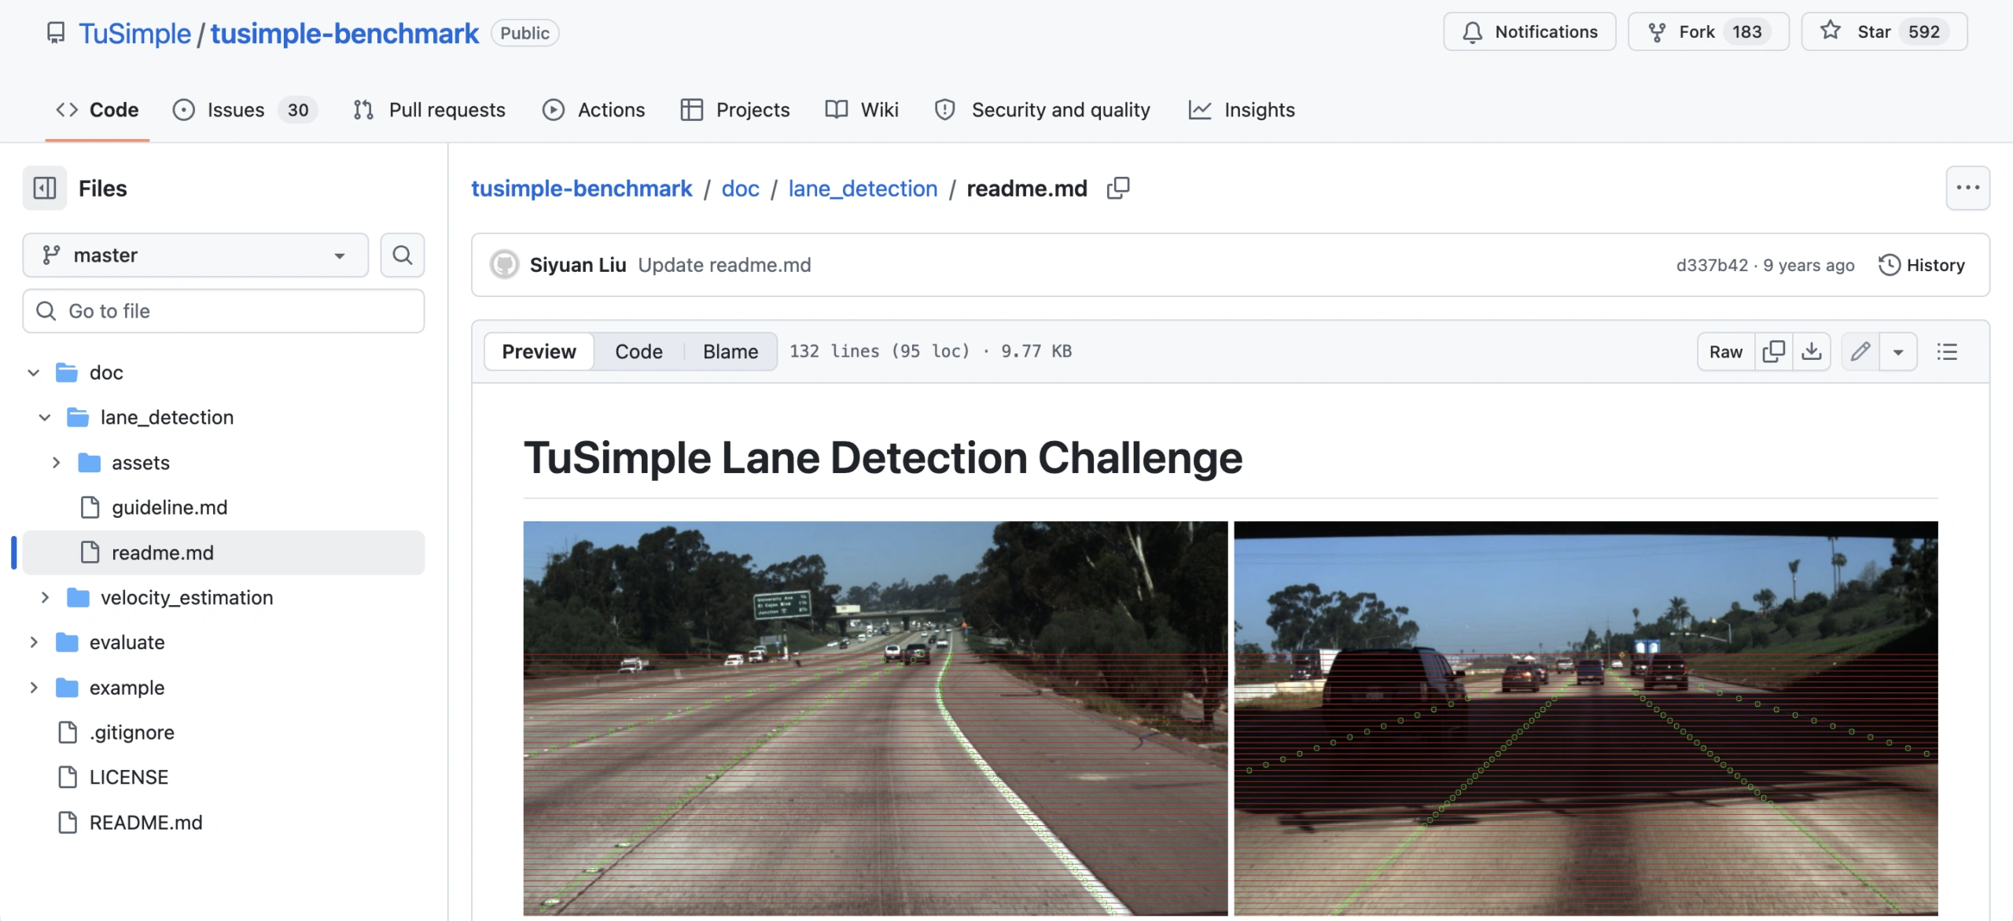2013x921 pixels.
Task: Open tusimple-benchmark repository title link
Action: (x=344, y=33)
